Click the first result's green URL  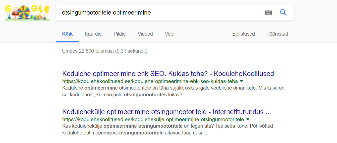(150, 81)
